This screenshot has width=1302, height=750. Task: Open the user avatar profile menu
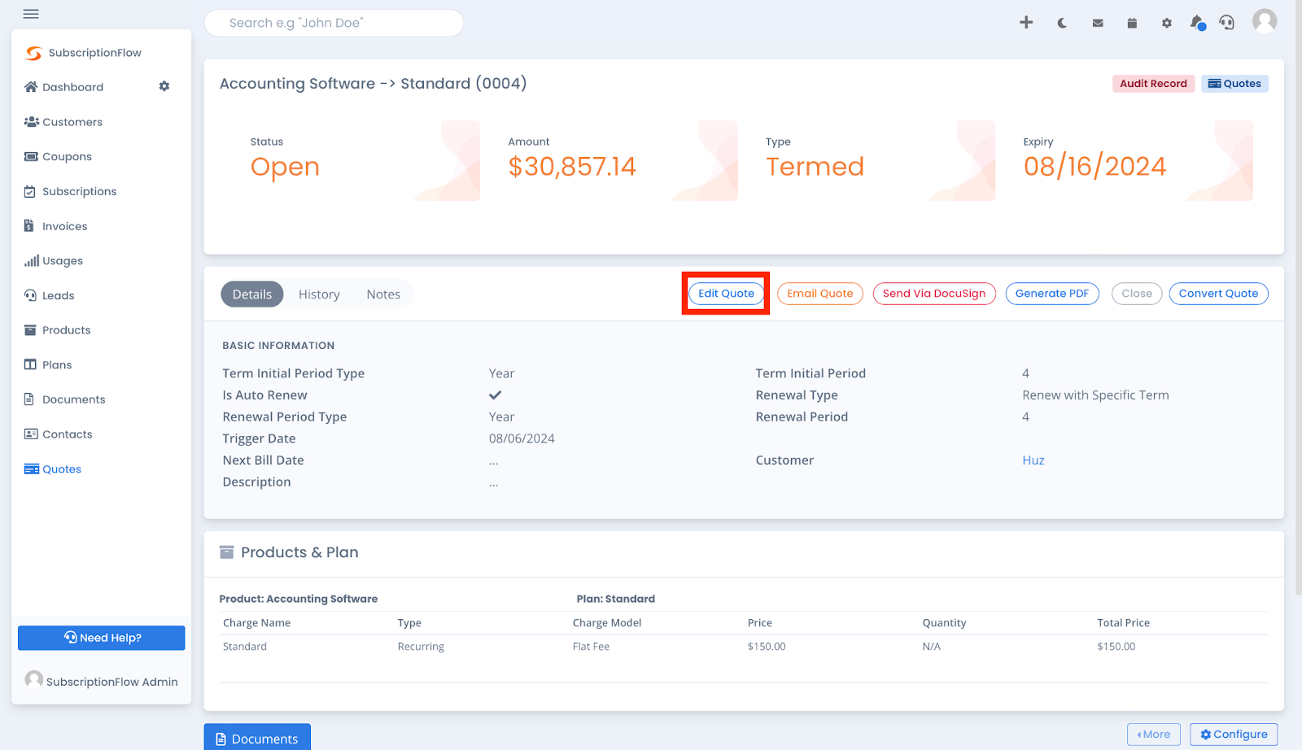tap(1265, 21)
